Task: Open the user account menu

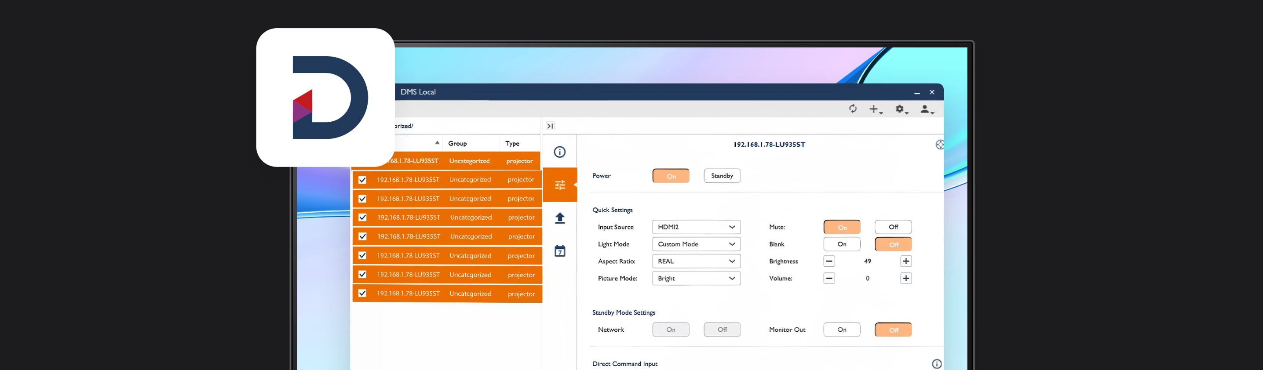Action: [x=926, y=109]
